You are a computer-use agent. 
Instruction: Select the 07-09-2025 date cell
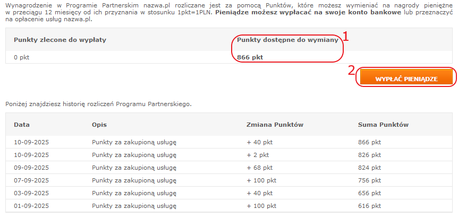pos(31,180)
